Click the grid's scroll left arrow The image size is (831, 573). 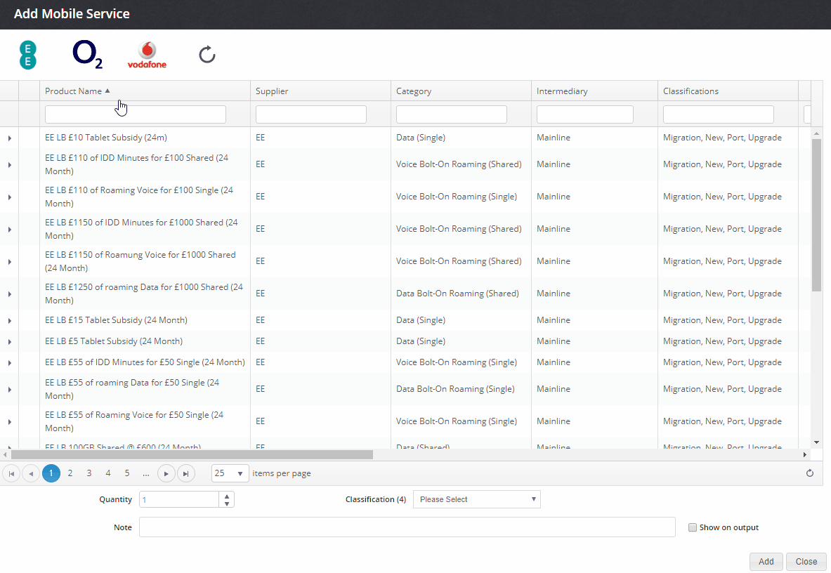5,455
